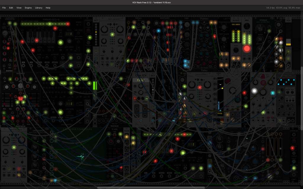This screenshot has width=303, height=189.
Task: Click the RATE knob on Sampling Modulator
Action: pos(5,33)
